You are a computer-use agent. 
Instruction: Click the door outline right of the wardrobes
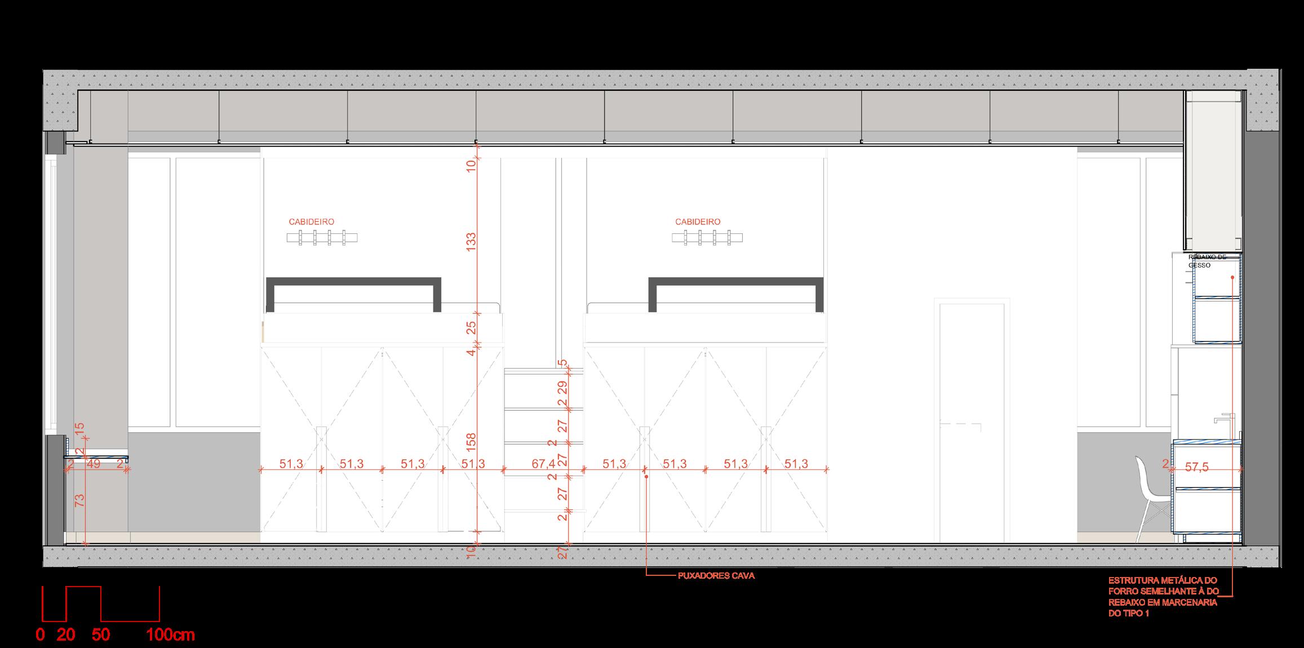972,420
